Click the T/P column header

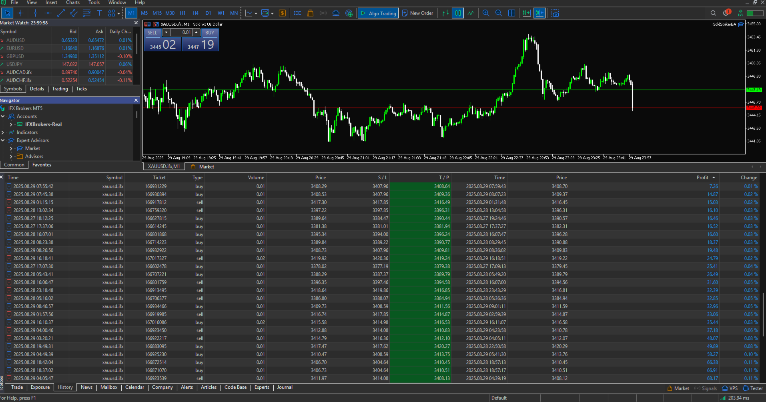coord(444,178)
